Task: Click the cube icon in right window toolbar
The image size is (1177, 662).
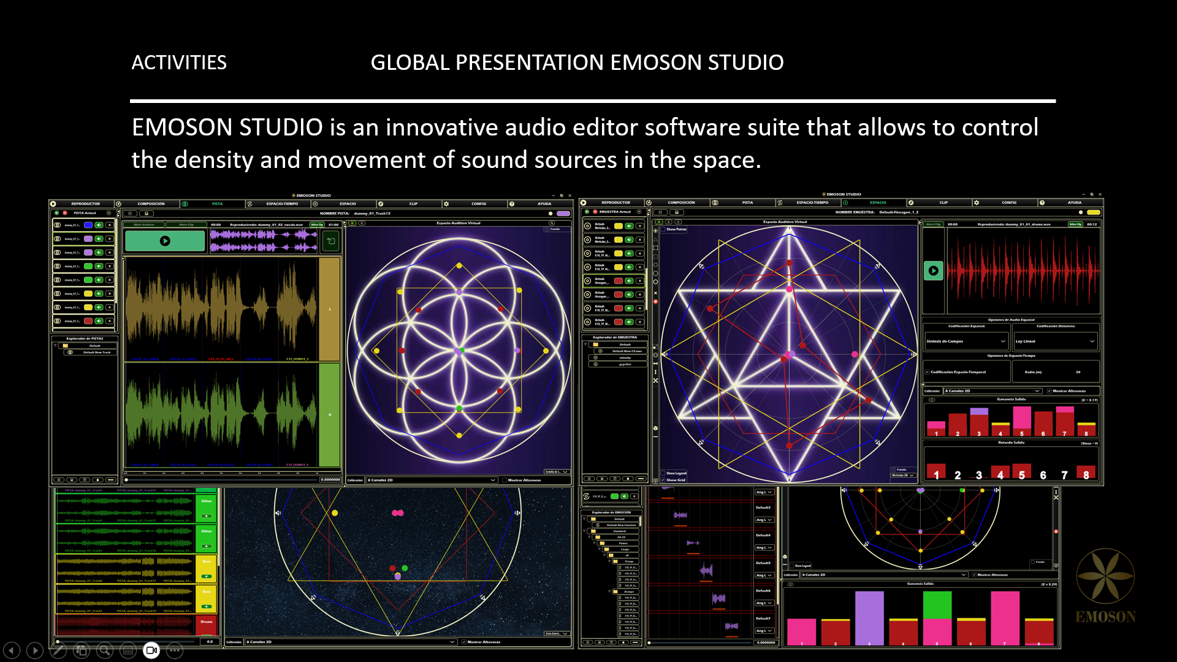Action: 655,428
